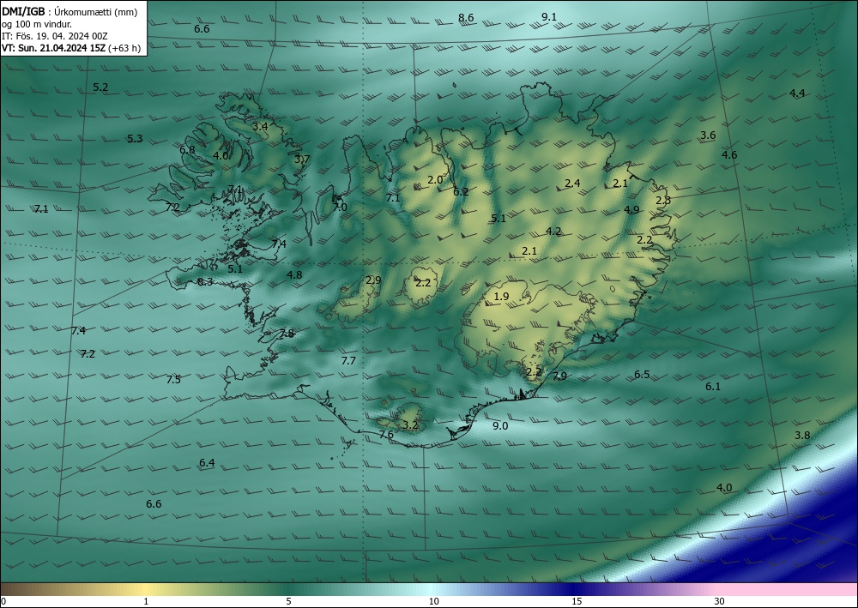Click the 6.8 value on the map
Screen dimensions: 858x608
pyautogui.click(x=187, y=150)
